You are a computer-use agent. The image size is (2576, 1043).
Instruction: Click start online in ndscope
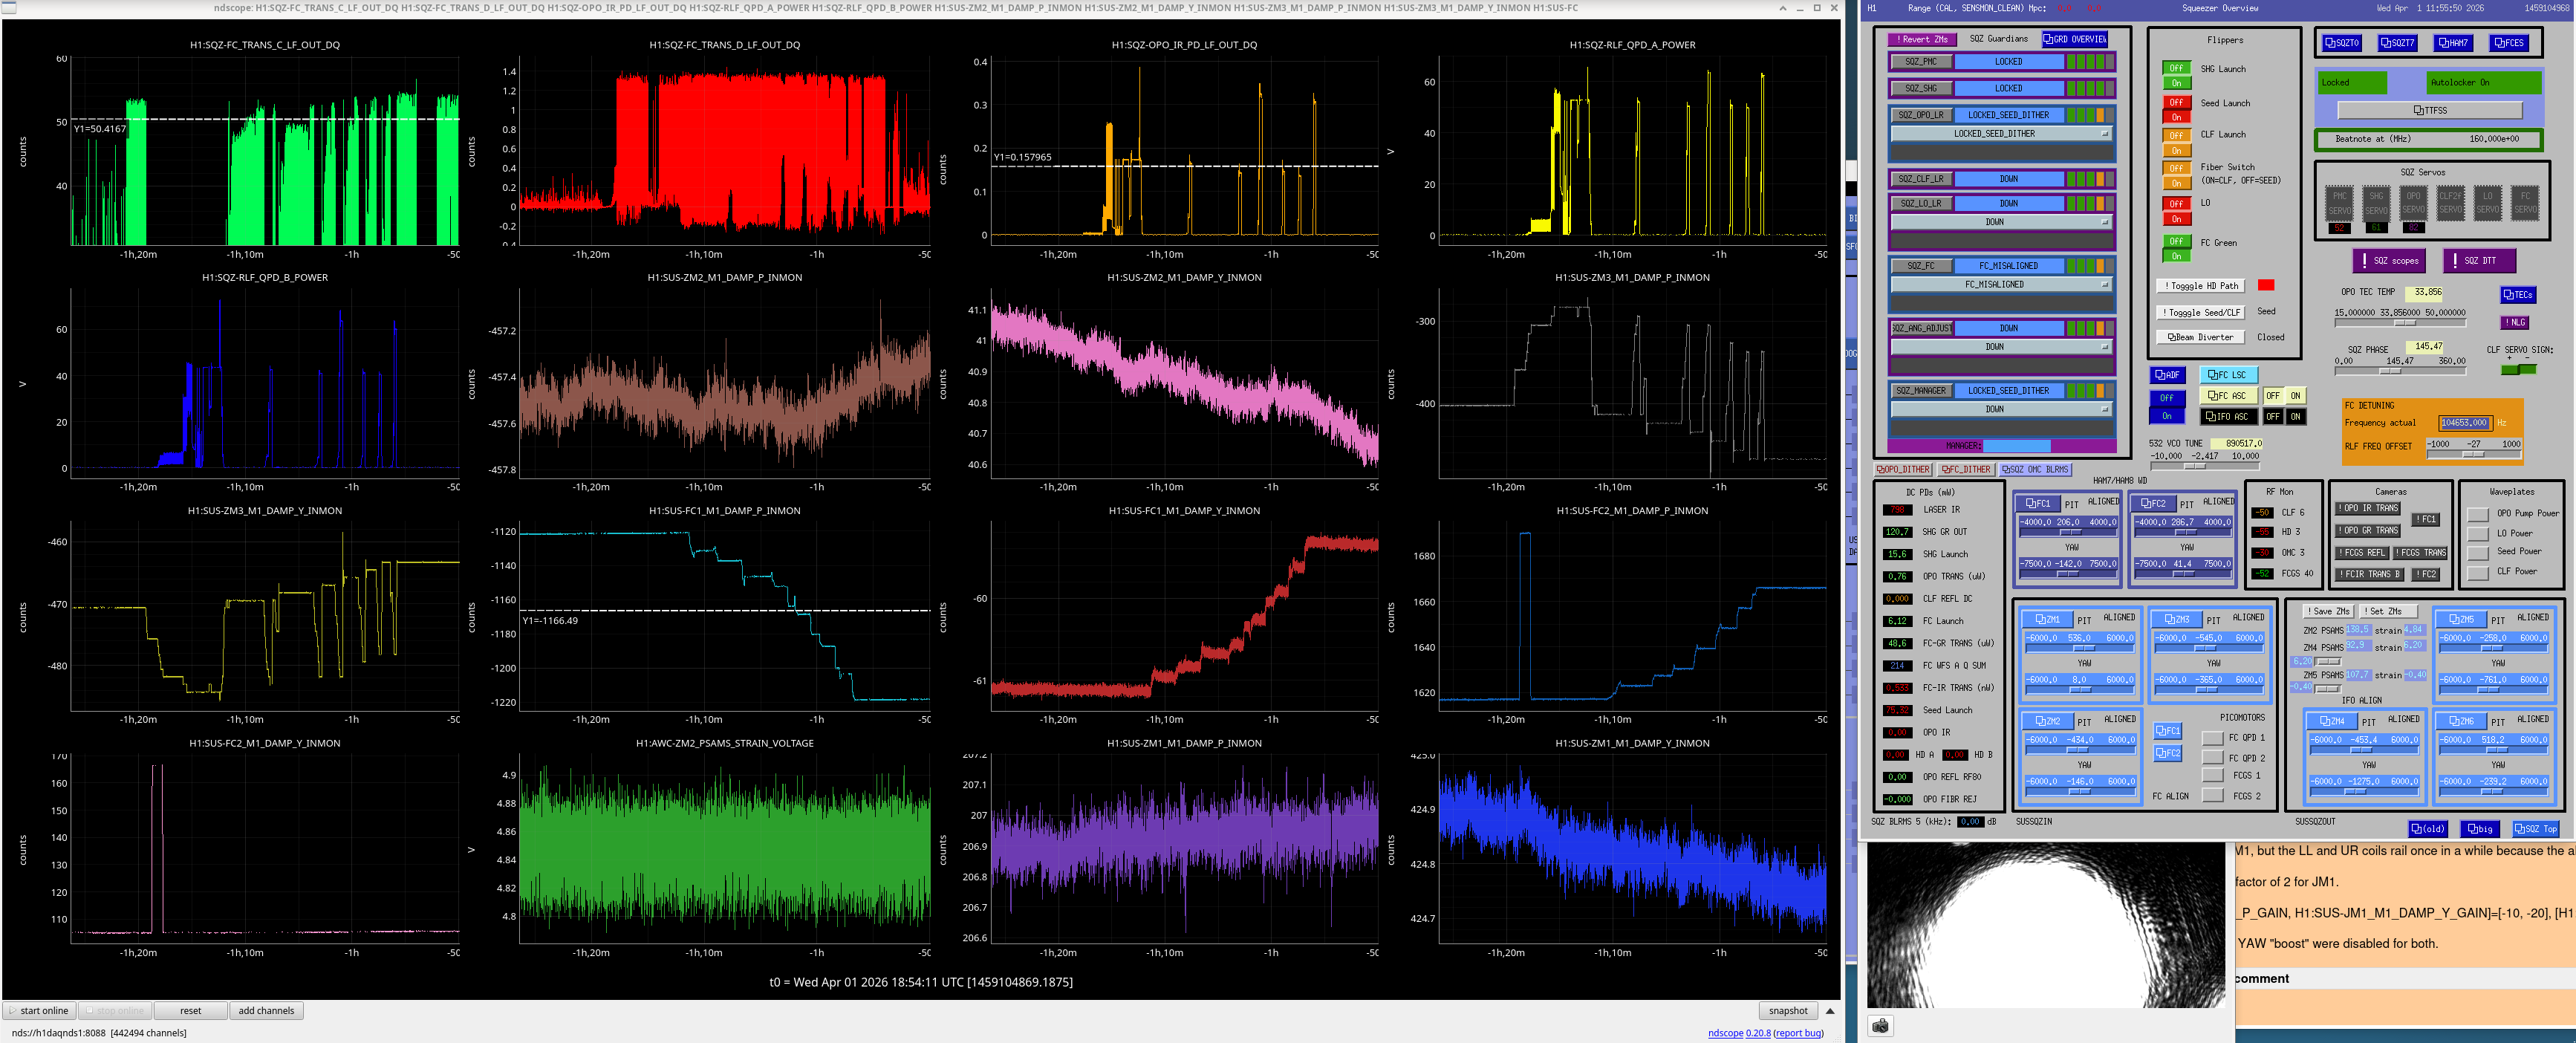[x=39, y=1011]
